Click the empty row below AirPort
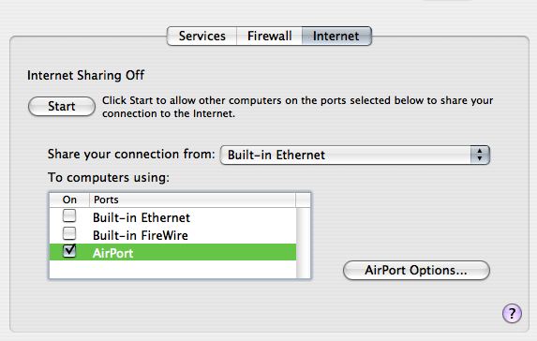This screenshot has width=537, height=341. (x=173, y=269)
